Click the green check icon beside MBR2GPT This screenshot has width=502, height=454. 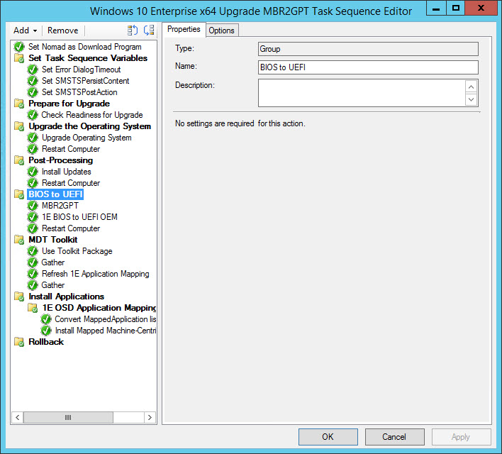(x=33, y=206)
